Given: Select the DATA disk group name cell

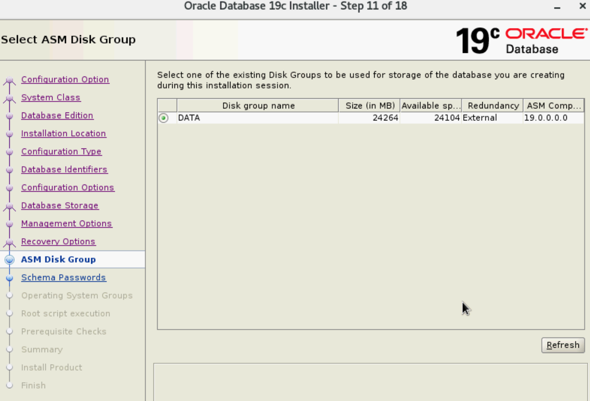Looking at the screenshot, I should (x=258, y=118).
